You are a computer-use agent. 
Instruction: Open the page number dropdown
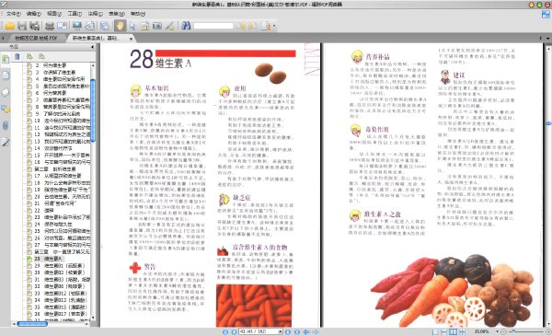pos(281,331)
